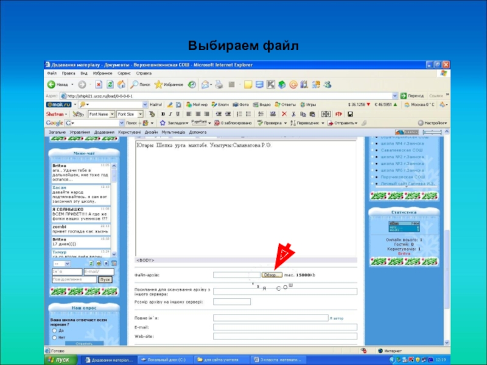Click the scissors Cut icon in Shatran toolbar

coord(293,114)
